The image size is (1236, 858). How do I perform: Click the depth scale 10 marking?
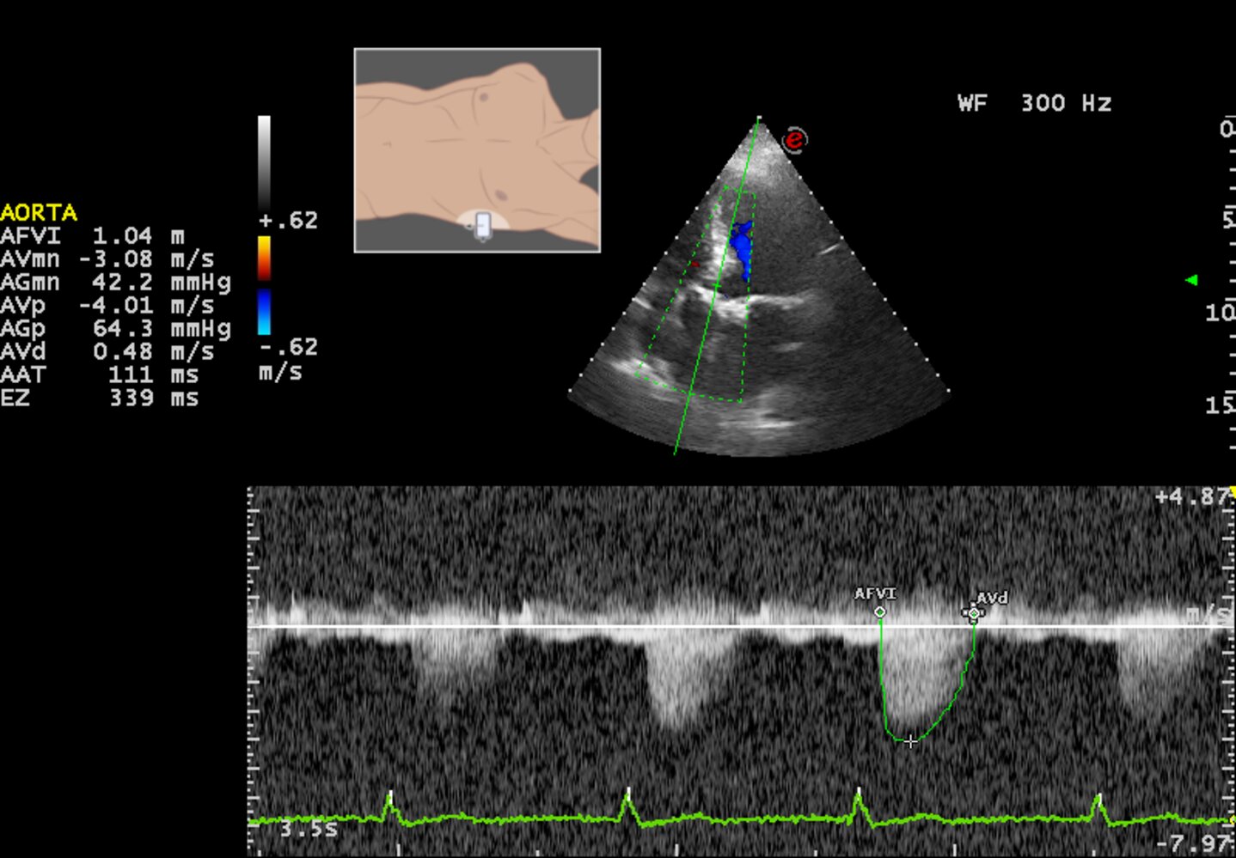1221,312
